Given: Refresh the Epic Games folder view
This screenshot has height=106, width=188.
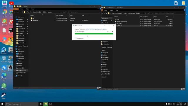Looking at the screenshot, I should click(x=148, y=13).
